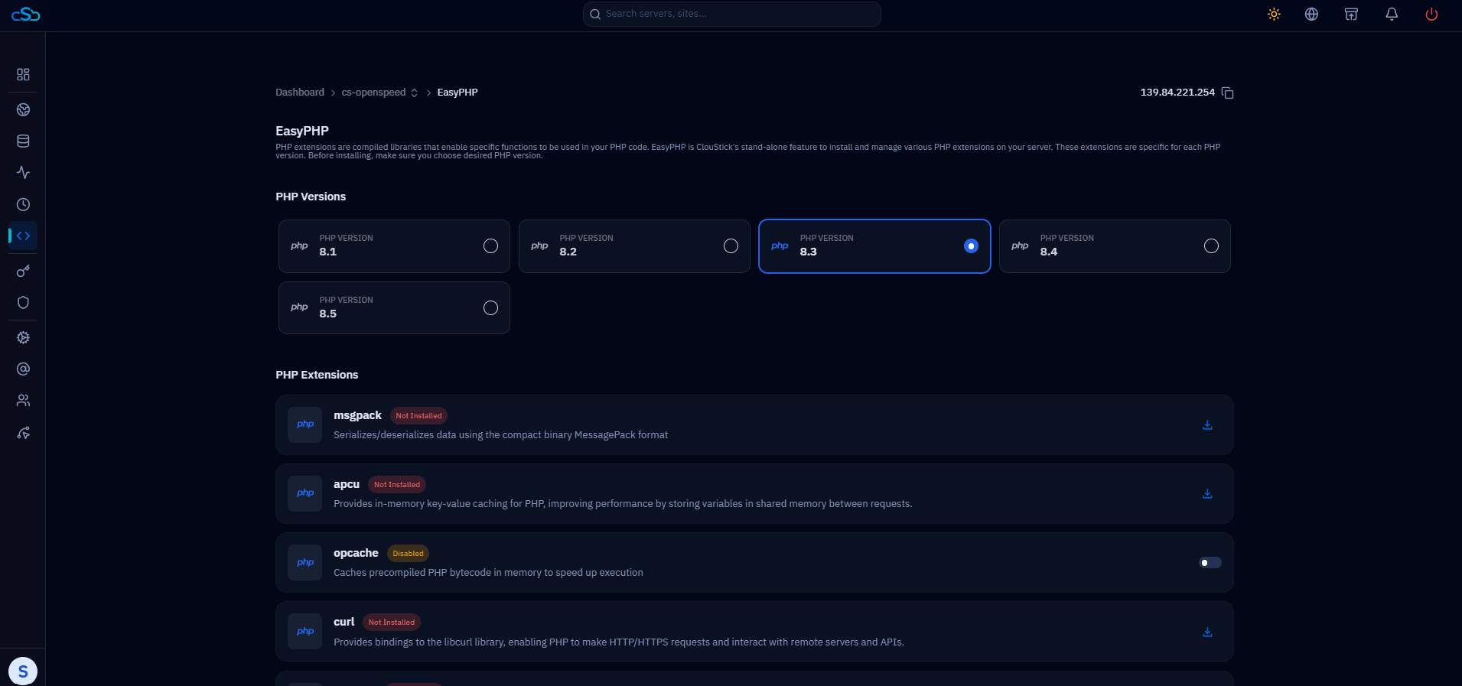Click the opcache bytecode caching description
The width and height of the screenshot is (1462, 686).
pos(488,573)
